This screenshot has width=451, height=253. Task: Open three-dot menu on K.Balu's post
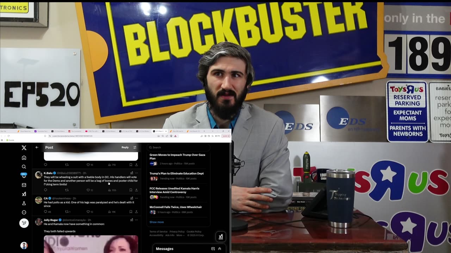[x=136, y=173]
